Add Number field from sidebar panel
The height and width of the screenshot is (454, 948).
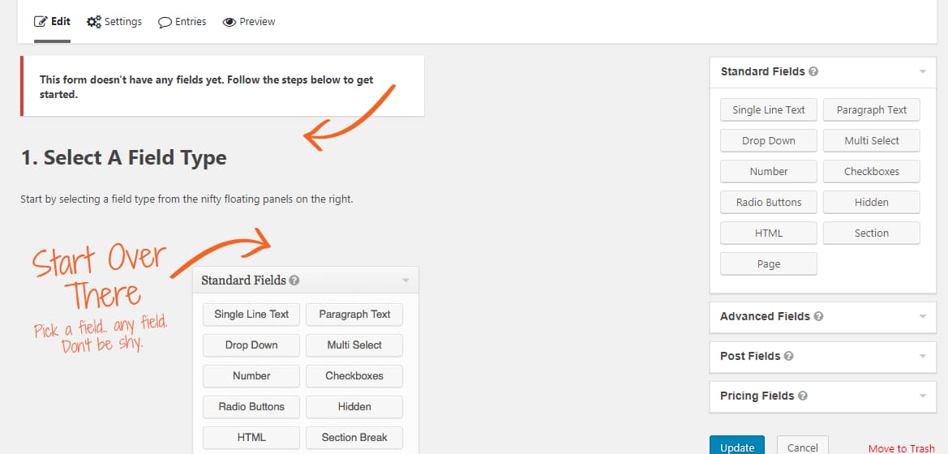pyautogui.click(x=769, y=172)
